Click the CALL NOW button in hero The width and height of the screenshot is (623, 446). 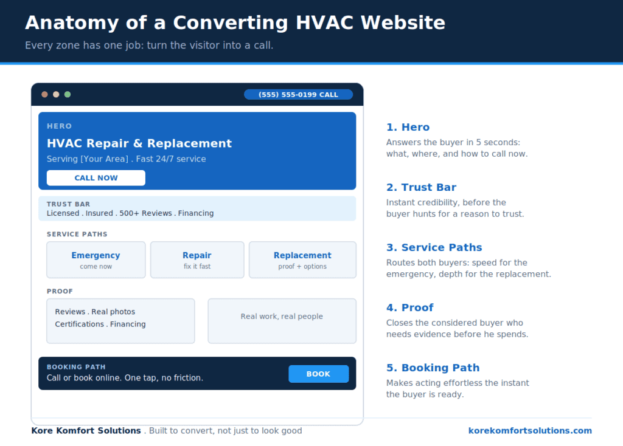[96, 178]
